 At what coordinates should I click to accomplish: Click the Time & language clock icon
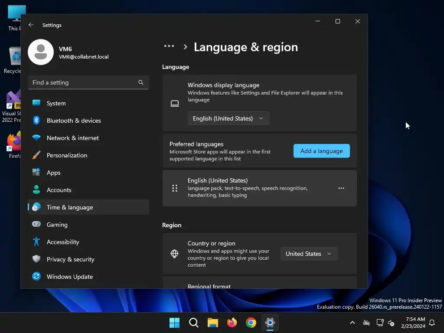coord(36,207)
